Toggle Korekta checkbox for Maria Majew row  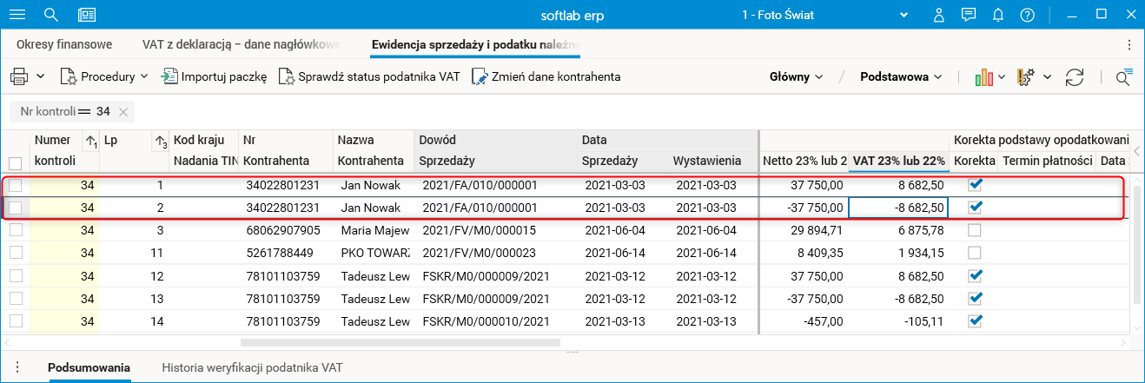975,230
